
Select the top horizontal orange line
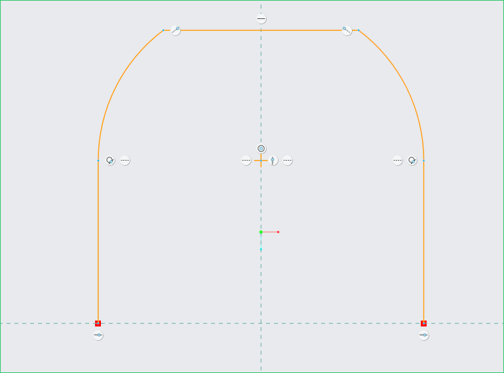click(x=295, y=30)
